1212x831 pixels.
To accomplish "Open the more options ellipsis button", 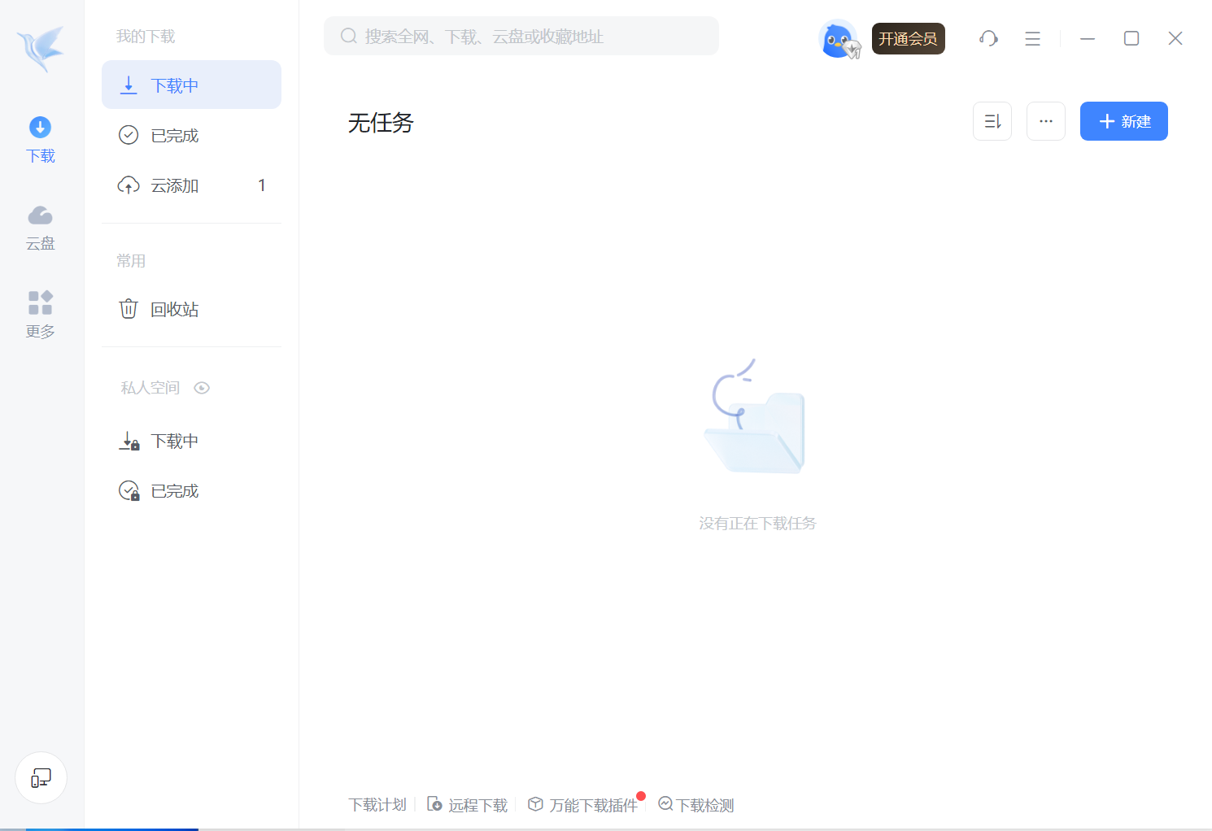I will (1046, 121).
